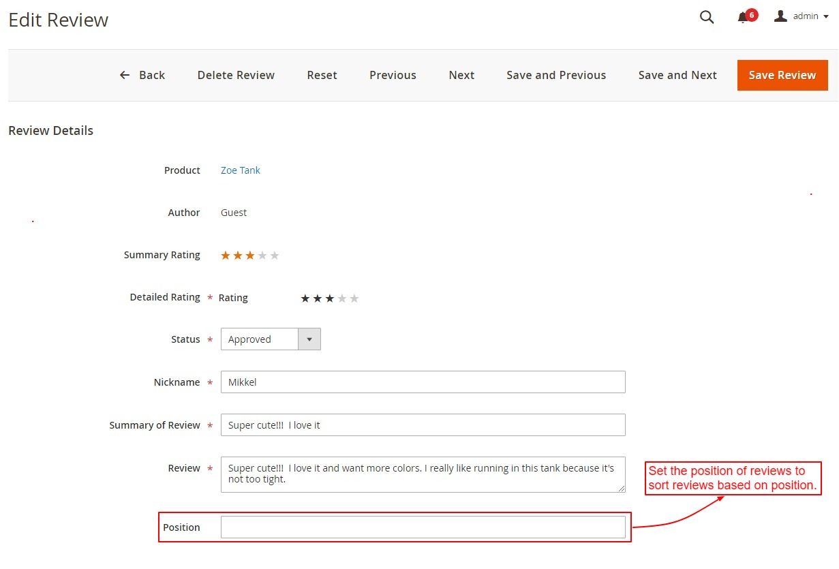Expand the admin dropdown caret
The height and width of the screenshot is (569, 839).
coord(827,16)
